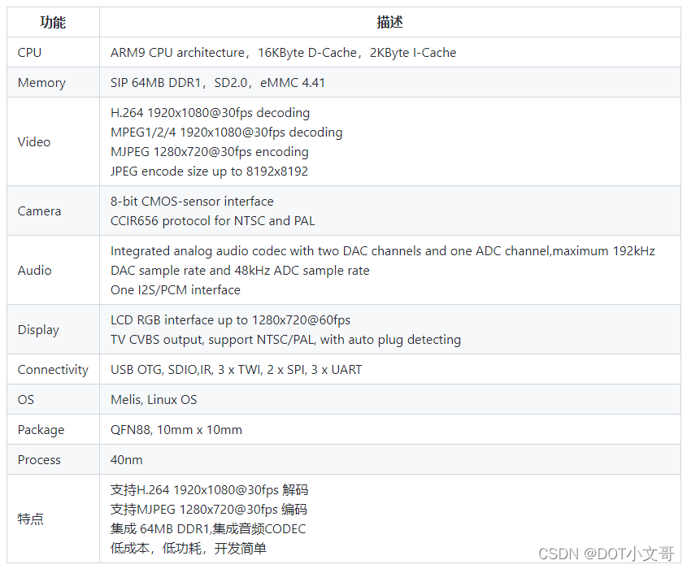Click the CCIR656 protocol for NTSC and PAL line
The image size is (687, 569).
tap(212, 221)
